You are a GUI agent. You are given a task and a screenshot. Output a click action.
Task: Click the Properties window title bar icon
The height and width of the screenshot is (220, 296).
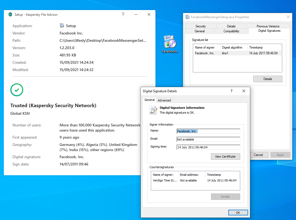point(187,17)
